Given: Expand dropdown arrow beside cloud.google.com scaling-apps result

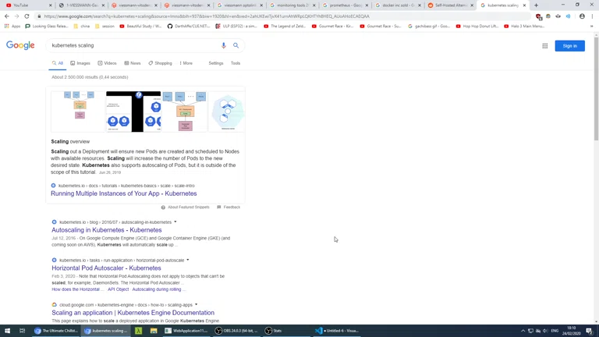Looking at the screenshot, I should 196,305.
